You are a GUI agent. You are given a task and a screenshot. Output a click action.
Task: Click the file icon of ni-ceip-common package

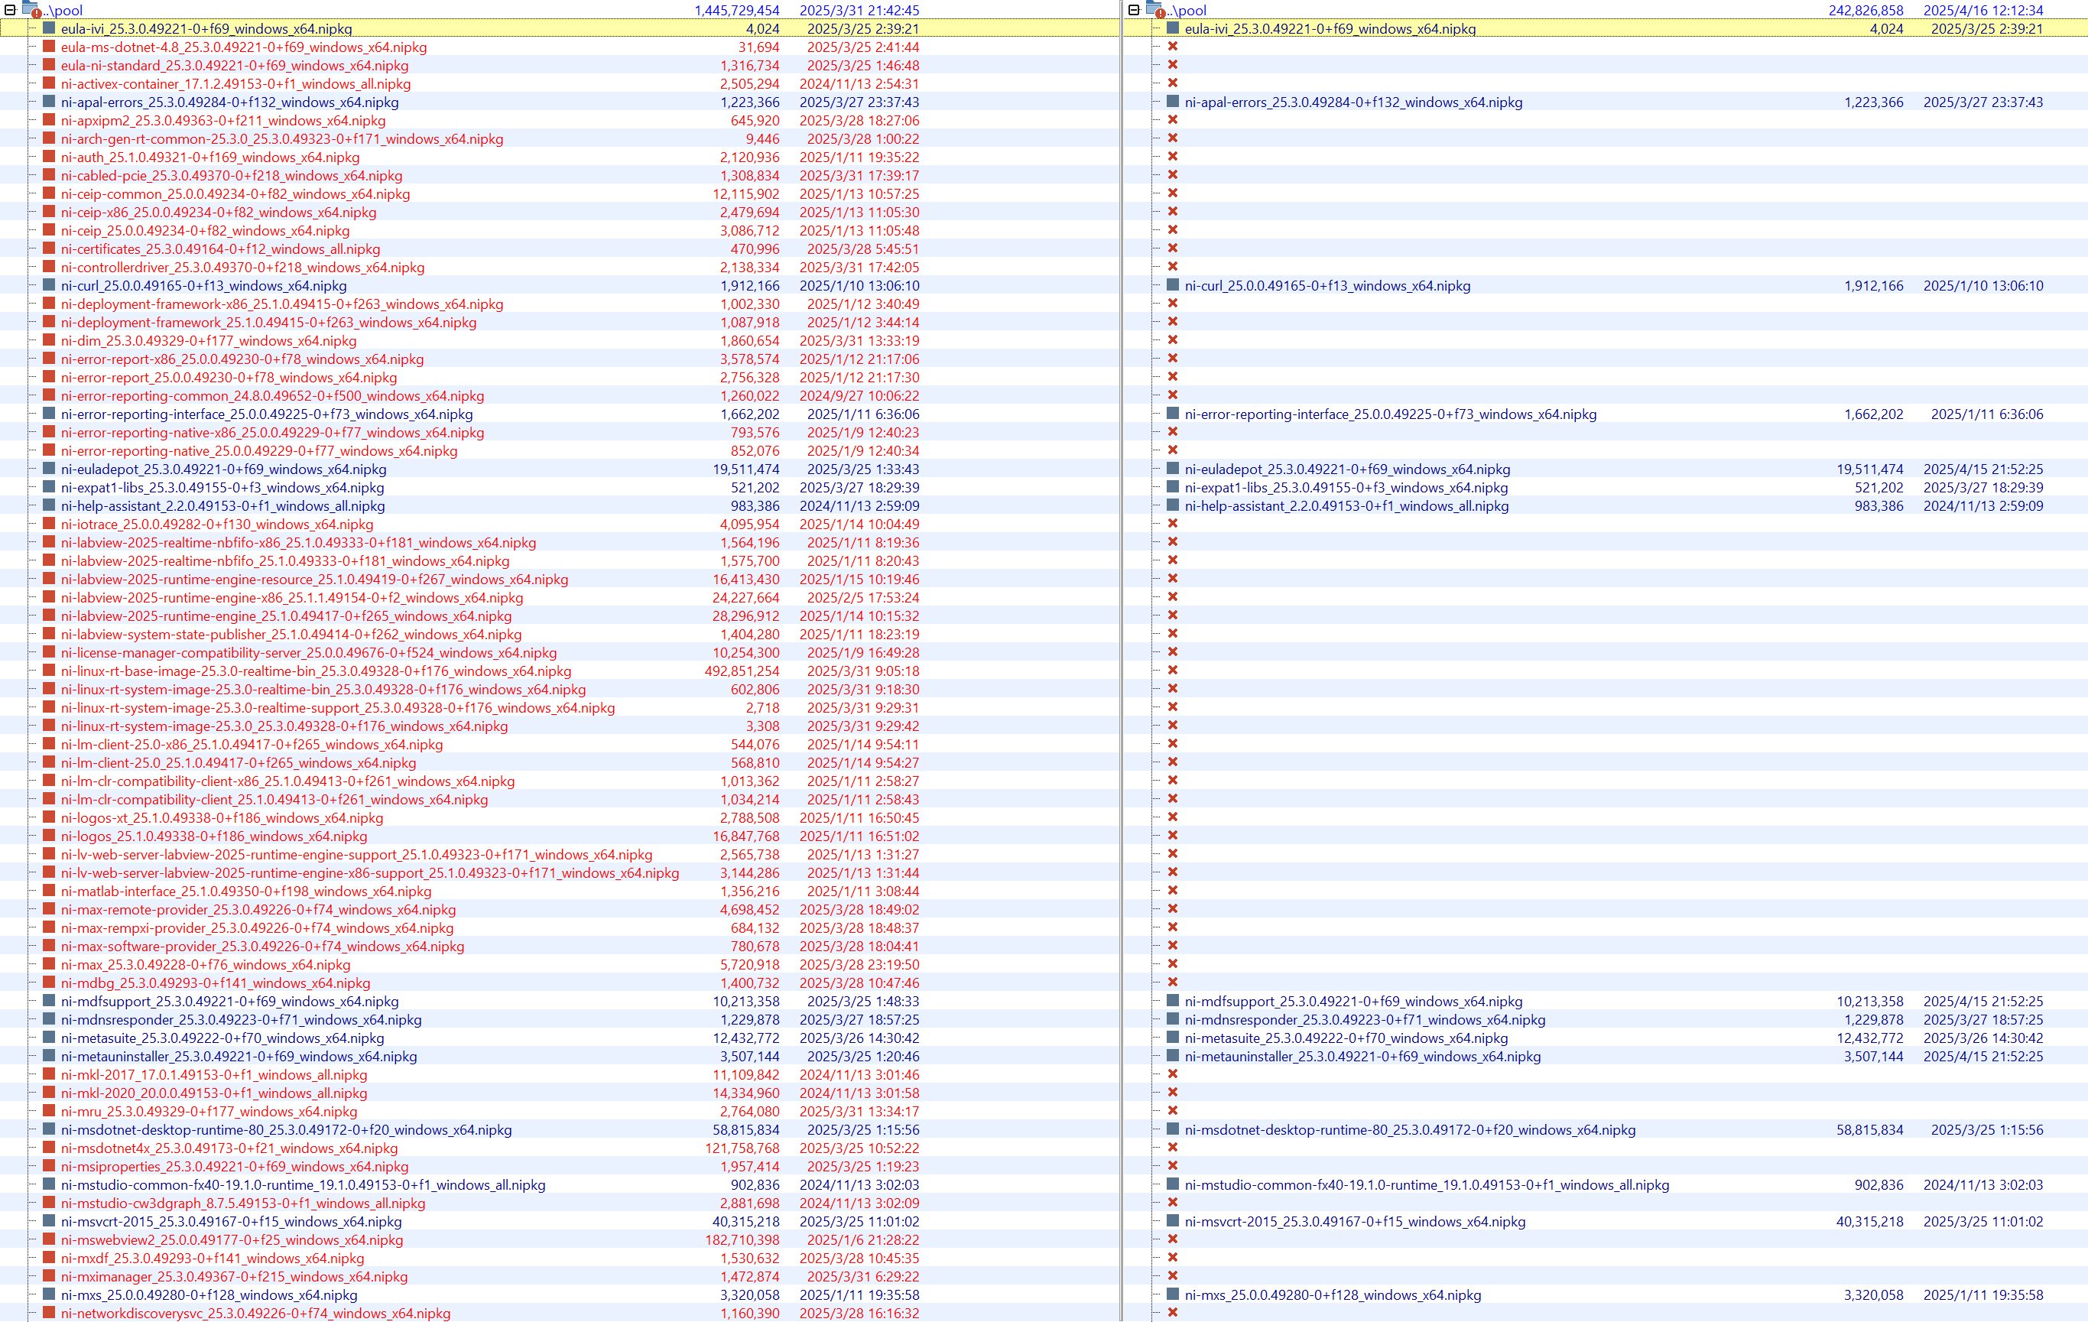50,193
